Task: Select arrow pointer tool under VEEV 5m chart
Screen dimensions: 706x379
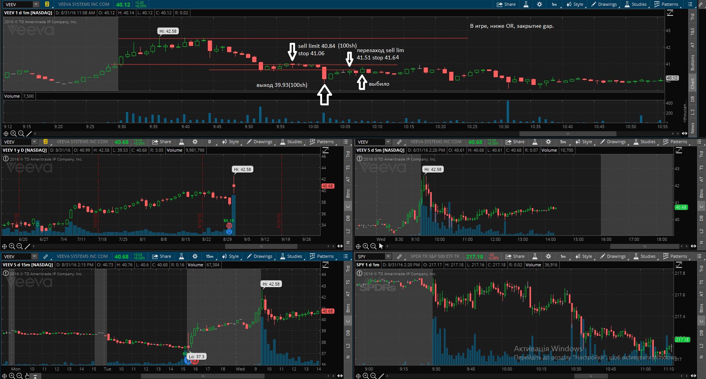Action: pyautogui.click(x=381, y=246)
